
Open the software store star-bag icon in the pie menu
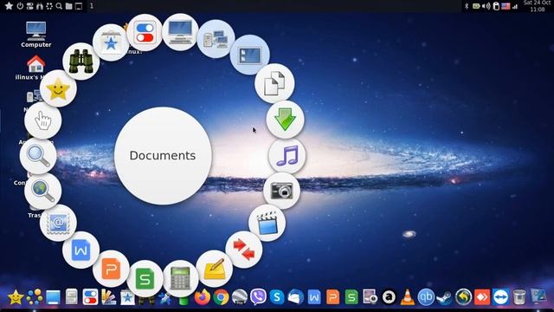point(111,42)
